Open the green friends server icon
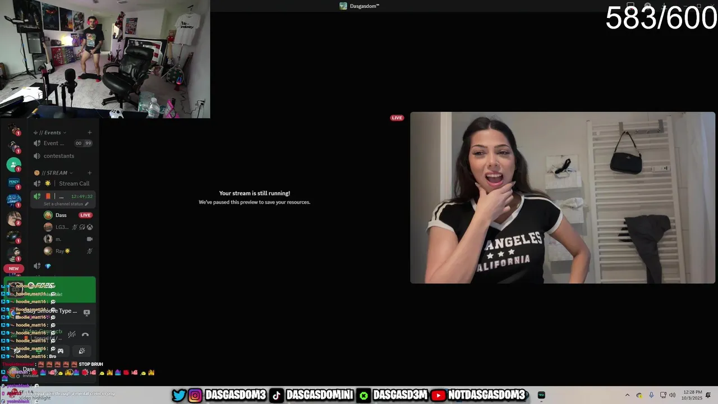Image resolution: width=718 pixels, height=404 pixels. click(x=13, y=164)
